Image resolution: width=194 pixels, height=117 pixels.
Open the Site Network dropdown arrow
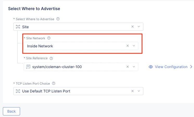[134, 46]
